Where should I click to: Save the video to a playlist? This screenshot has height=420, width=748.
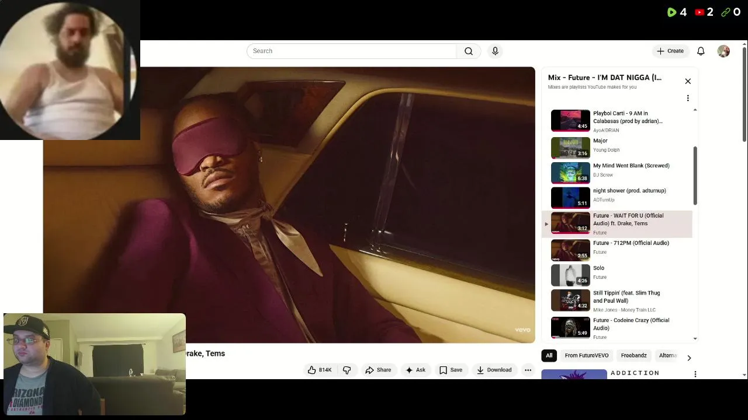(451, 370)
